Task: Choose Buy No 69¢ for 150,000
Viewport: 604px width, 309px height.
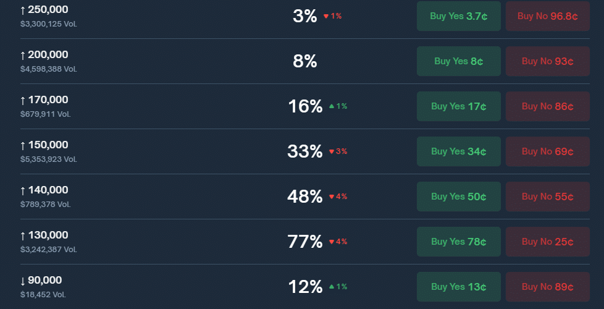Action: (547, 151)
